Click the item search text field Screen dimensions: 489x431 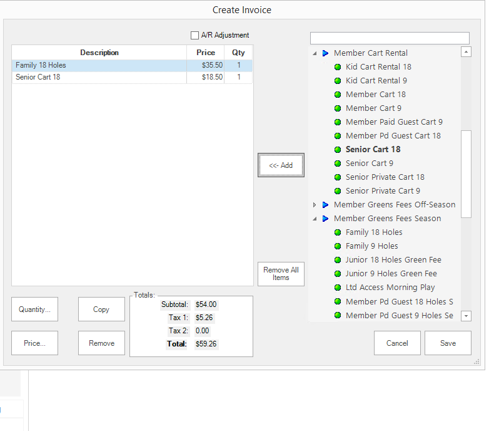pos(389,38)
